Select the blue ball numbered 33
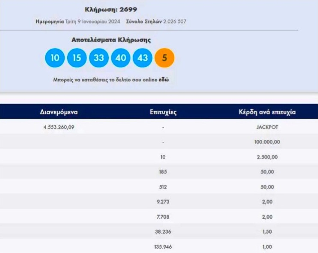This screenshot has width=318, height=253. pos(99,58)
